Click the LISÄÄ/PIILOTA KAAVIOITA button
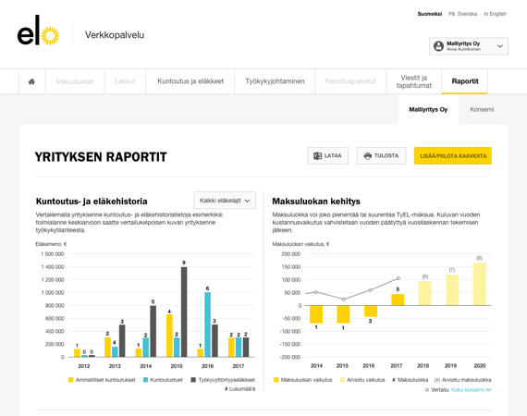This screenshot has height=416, width=527. tap(453, 156)
